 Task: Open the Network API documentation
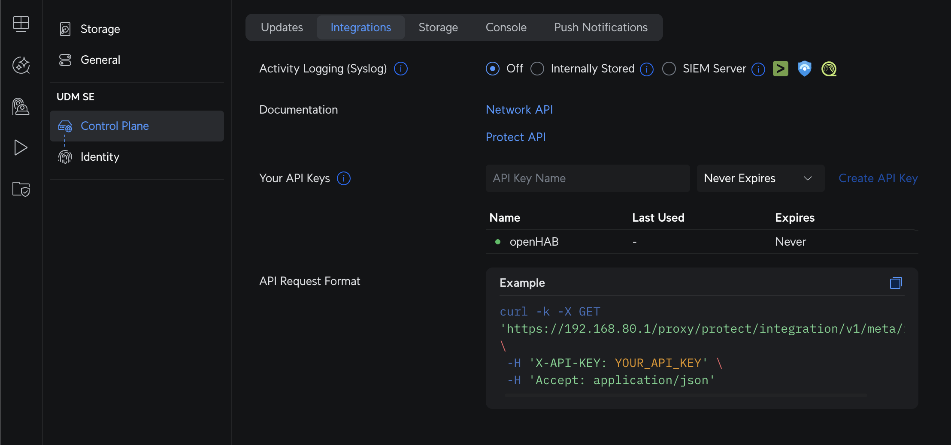pos(519,109)
